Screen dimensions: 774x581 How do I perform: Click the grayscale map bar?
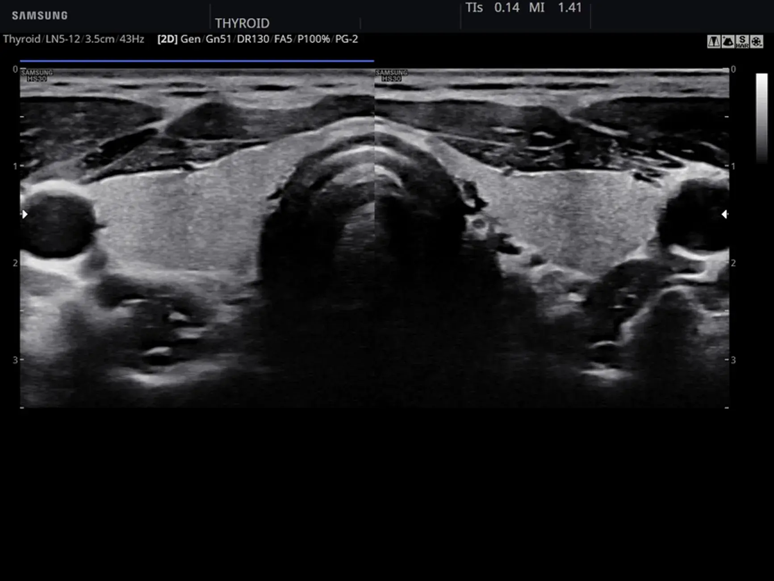click(761, 118)
